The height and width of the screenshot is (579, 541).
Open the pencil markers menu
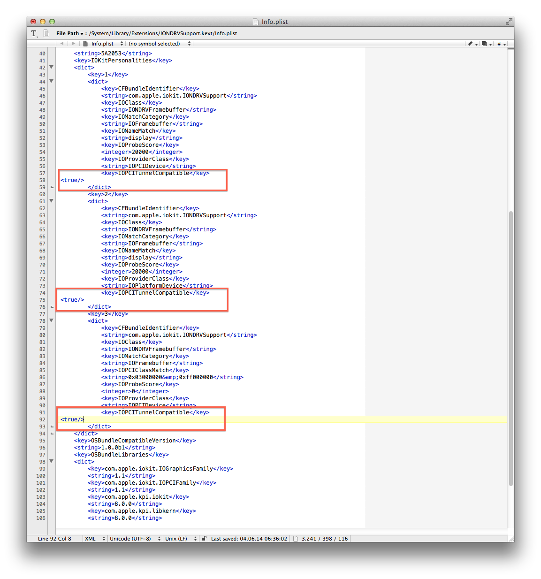coord(472,44)
